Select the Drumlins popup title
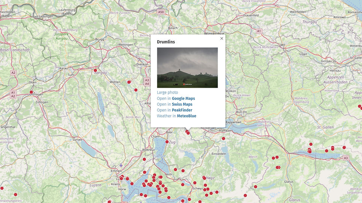The height and width of the screenshot is (203, 362). [166, 42]
